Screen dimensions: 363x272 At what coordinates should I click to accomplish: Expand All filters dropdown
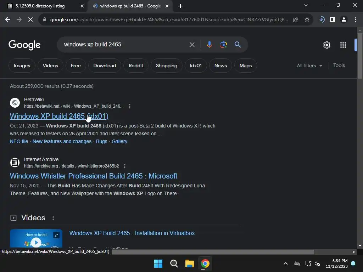pos(309,66)
